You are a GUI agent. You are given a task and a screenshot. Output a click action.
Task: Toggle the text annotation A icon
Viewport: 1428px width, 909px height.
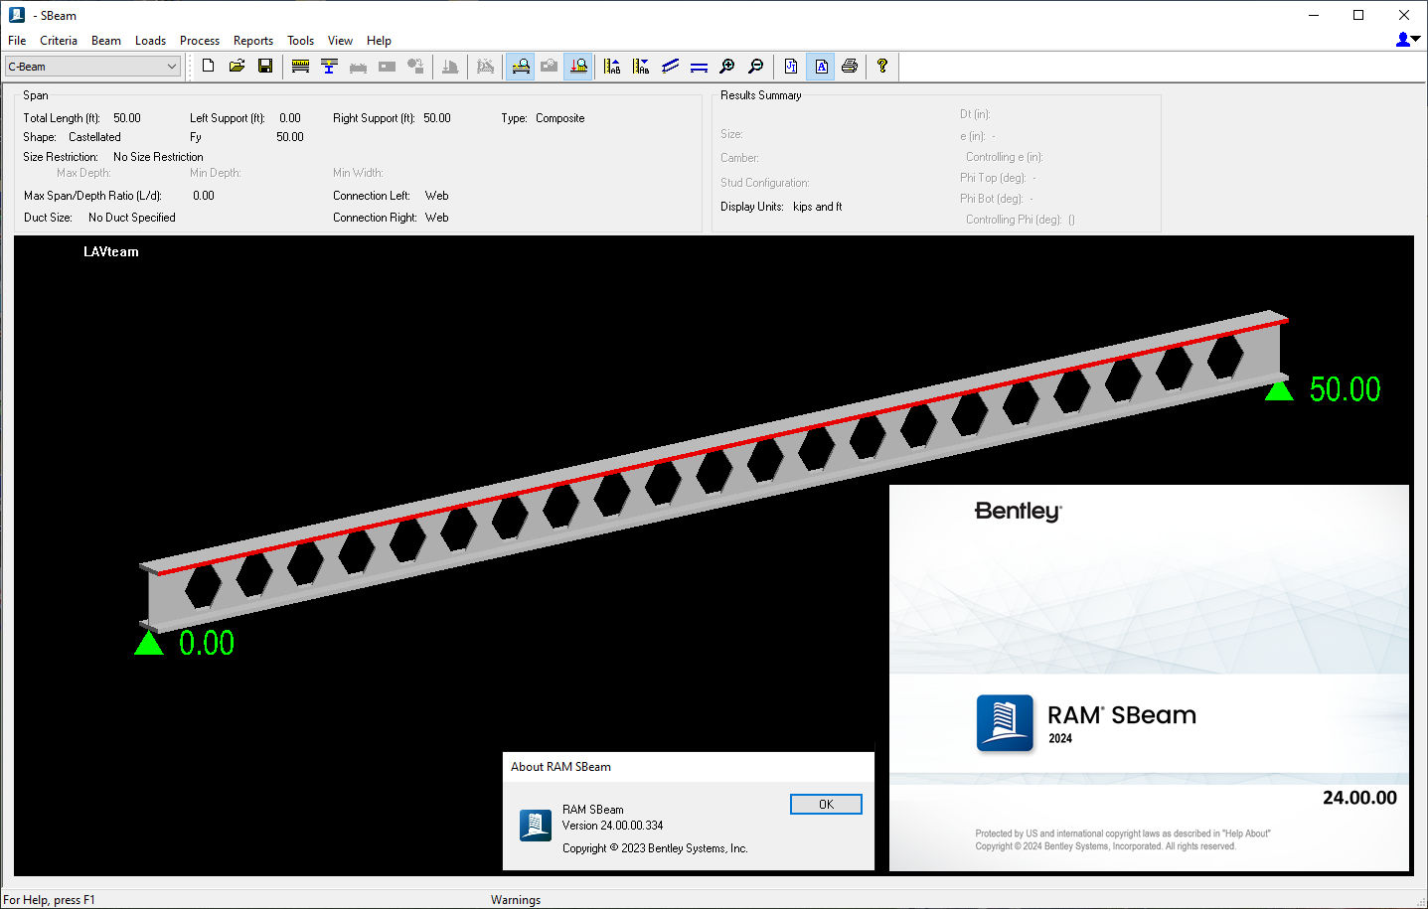[x=820, y=66]
